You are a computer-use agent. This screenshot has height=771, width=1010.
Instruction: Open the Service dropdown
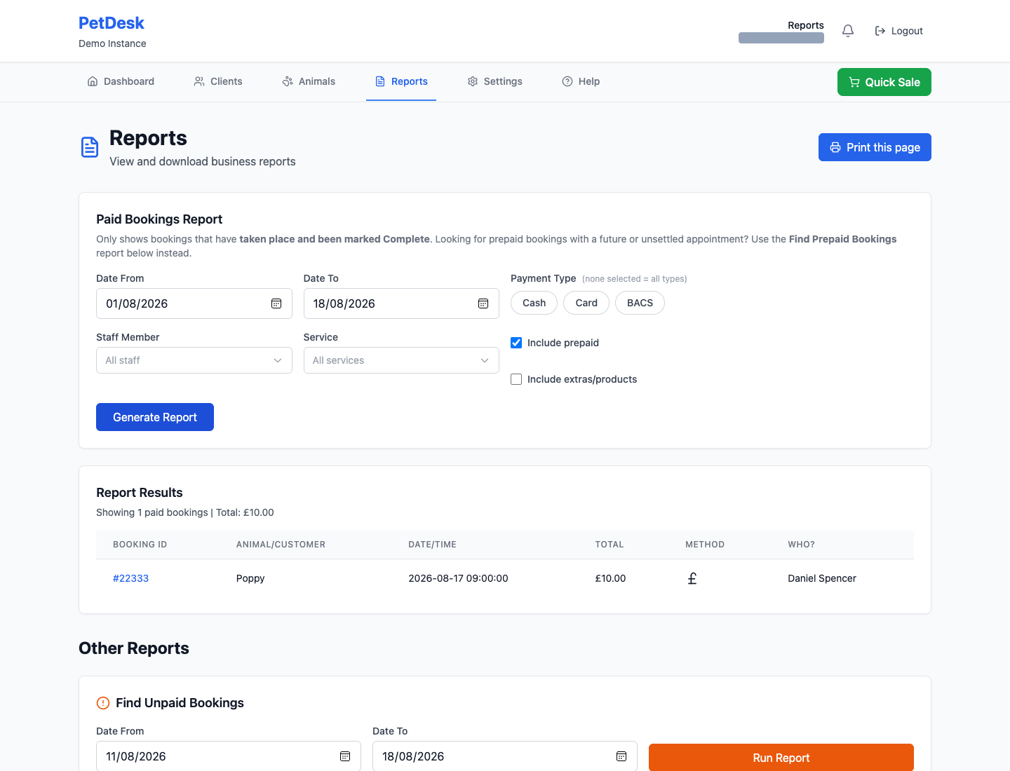401,360
